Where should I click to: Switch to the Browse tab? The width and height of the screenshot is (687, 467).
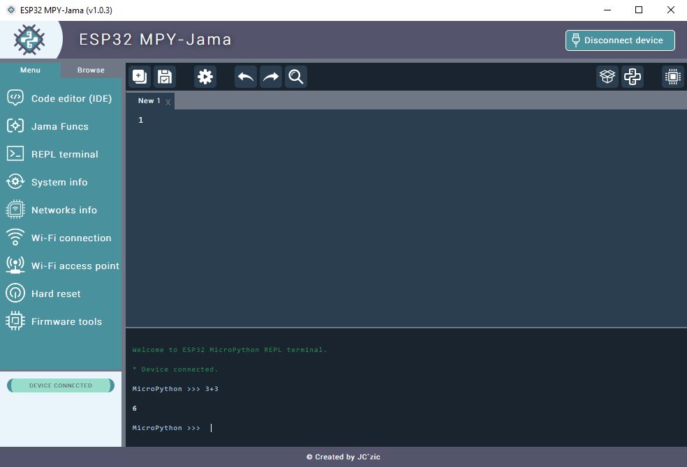pos(91,70)
